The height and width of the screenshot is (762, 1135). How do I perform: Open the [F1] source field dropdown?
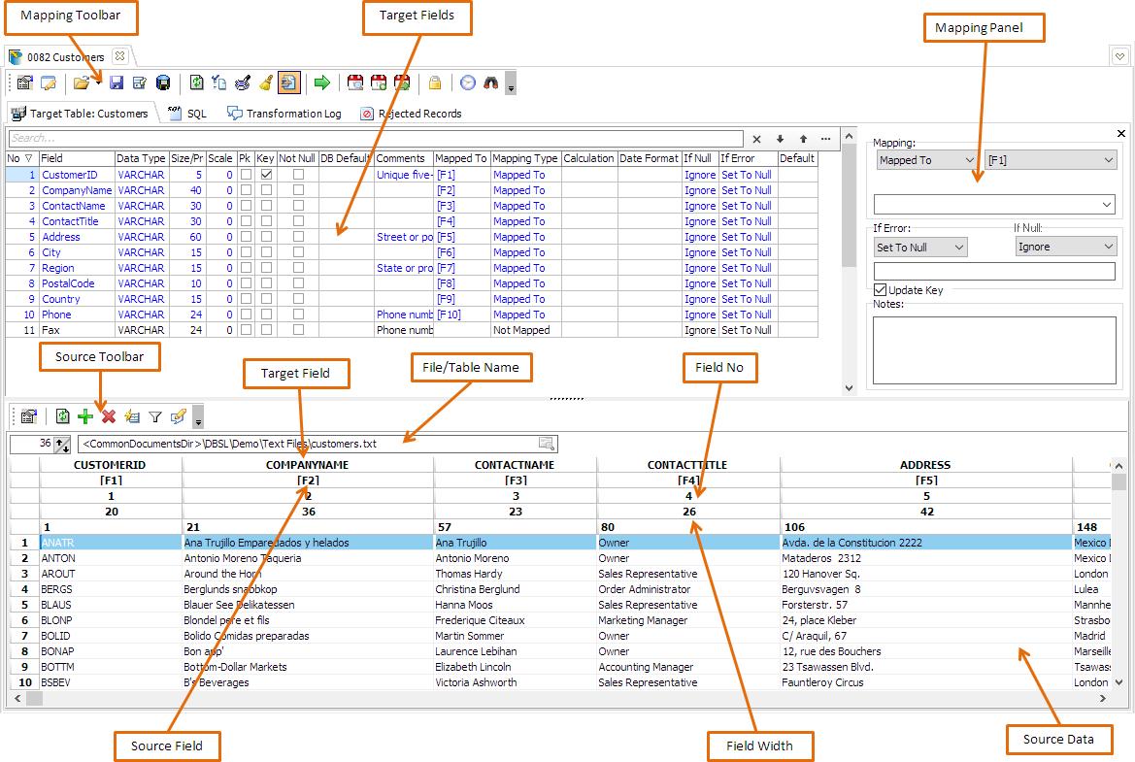1051,160
